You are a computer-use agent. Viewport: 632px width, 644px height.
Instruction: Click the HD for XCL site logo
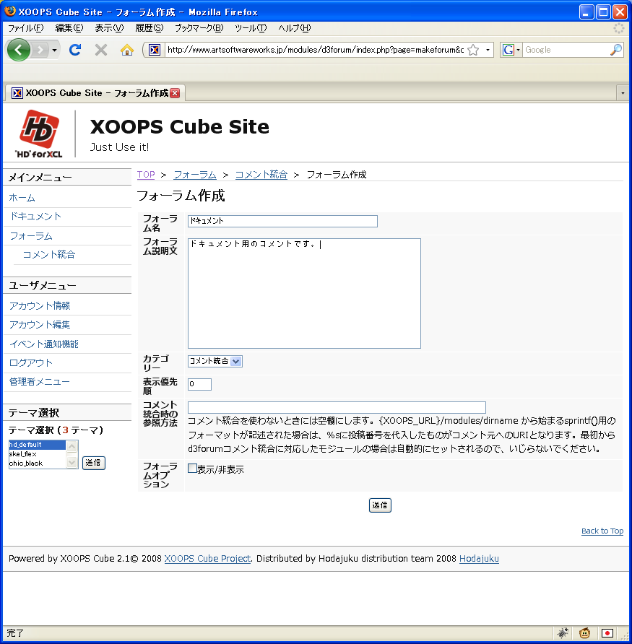pos(39,134)
